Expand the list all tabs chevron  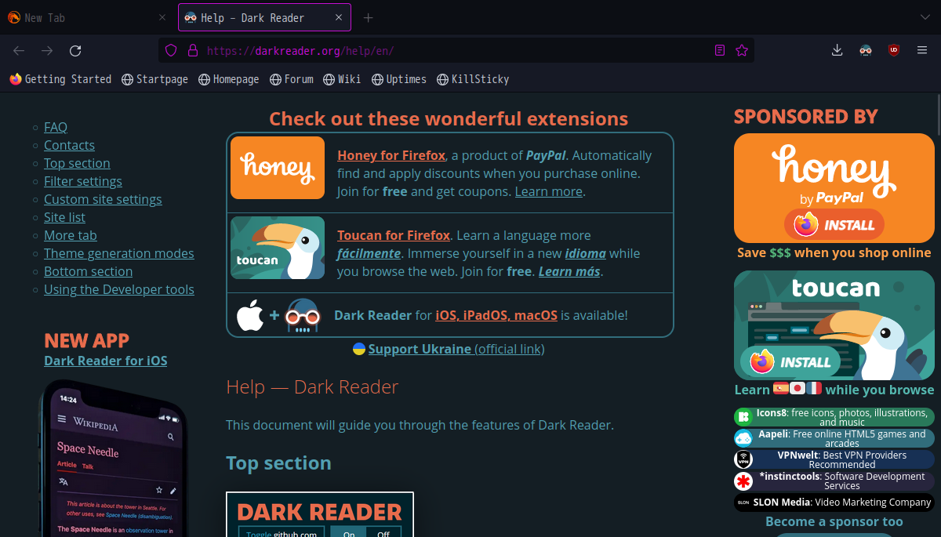click(x=925, y=17)
